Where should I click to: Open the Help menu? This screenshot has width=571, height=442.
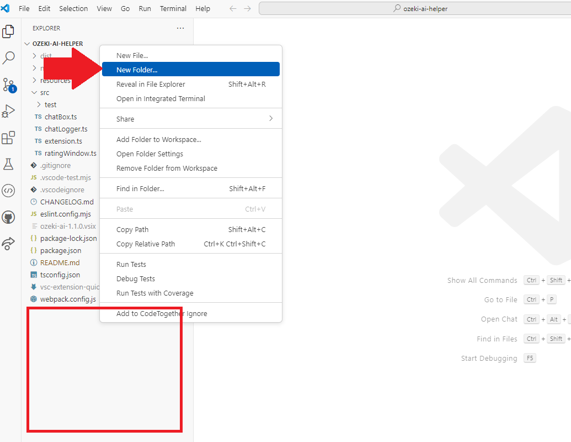click(x=202, y=8)
